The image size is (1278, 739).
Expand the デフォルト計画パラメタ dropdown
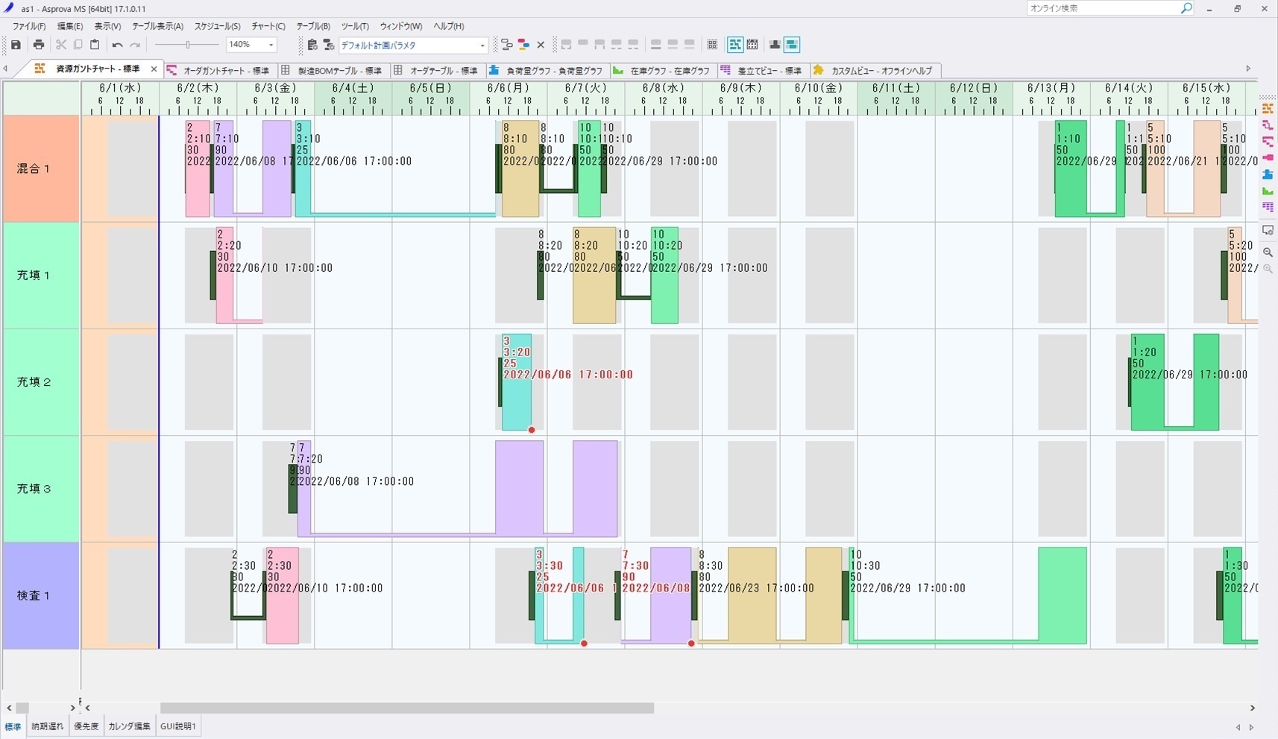tap(482, 45)
